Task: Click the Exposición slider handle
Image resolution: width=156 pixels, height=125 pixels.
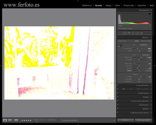Action: [141, 58]
